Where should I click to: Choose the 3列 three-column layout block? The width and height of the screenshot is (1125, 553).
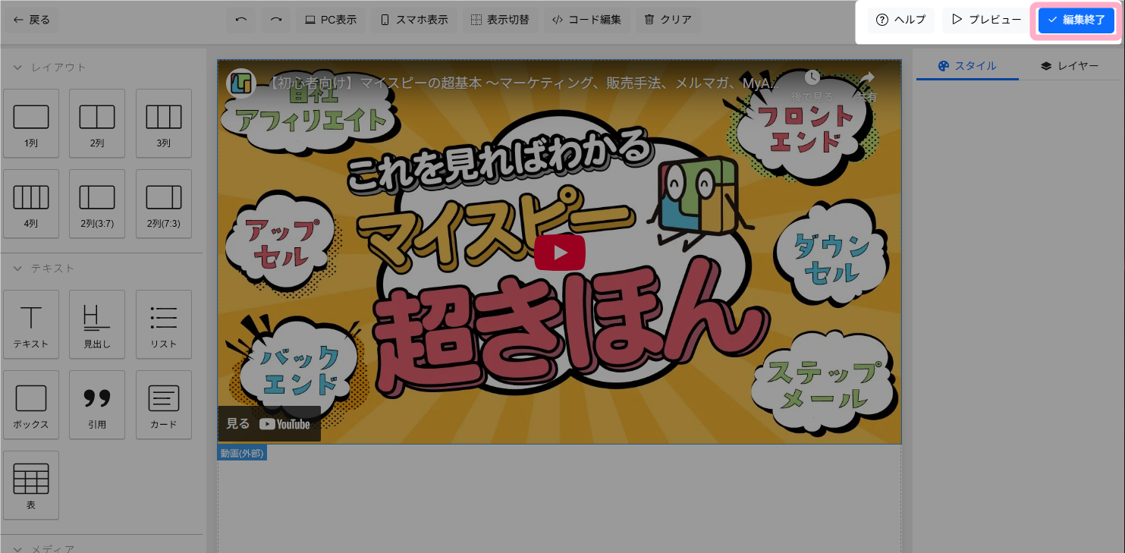(164, 124)
